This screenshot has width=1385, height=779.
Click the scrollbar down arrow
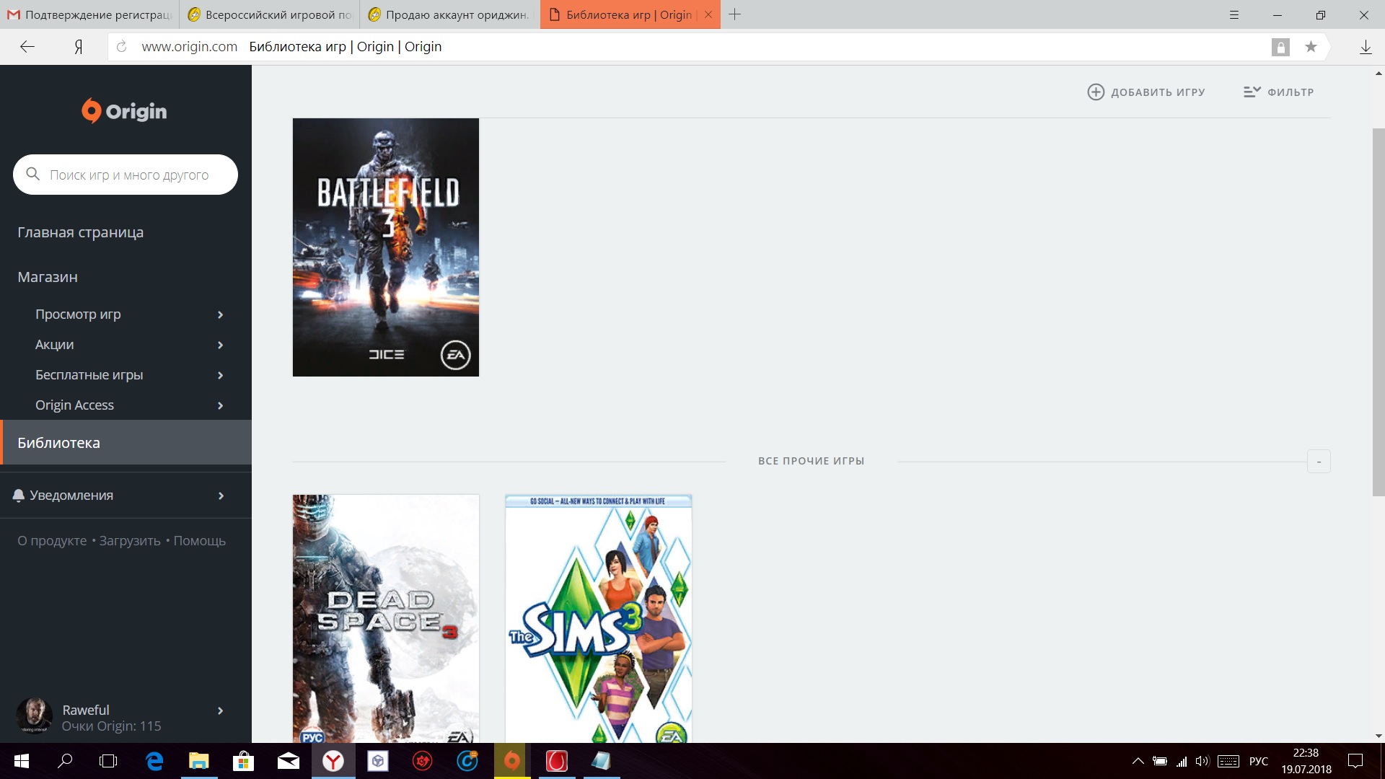tap(1379, 736)
